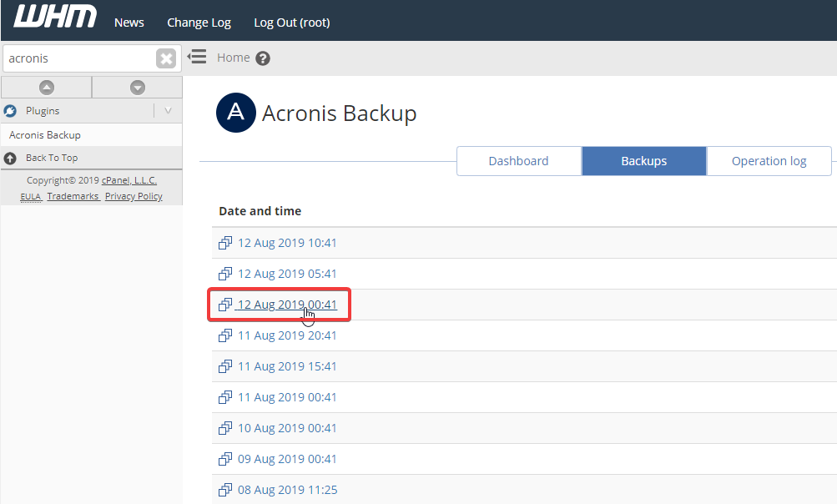Click backup icon for 12 Aug 2019 10:41
The image size is (837, 504).
[225, 243]
